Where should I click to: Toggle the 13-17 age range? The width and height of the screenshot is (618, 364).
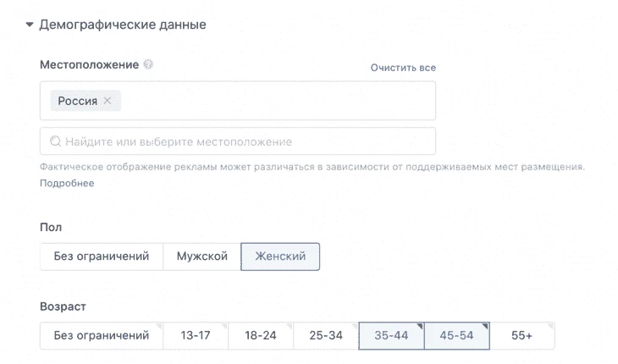(196, 335)
